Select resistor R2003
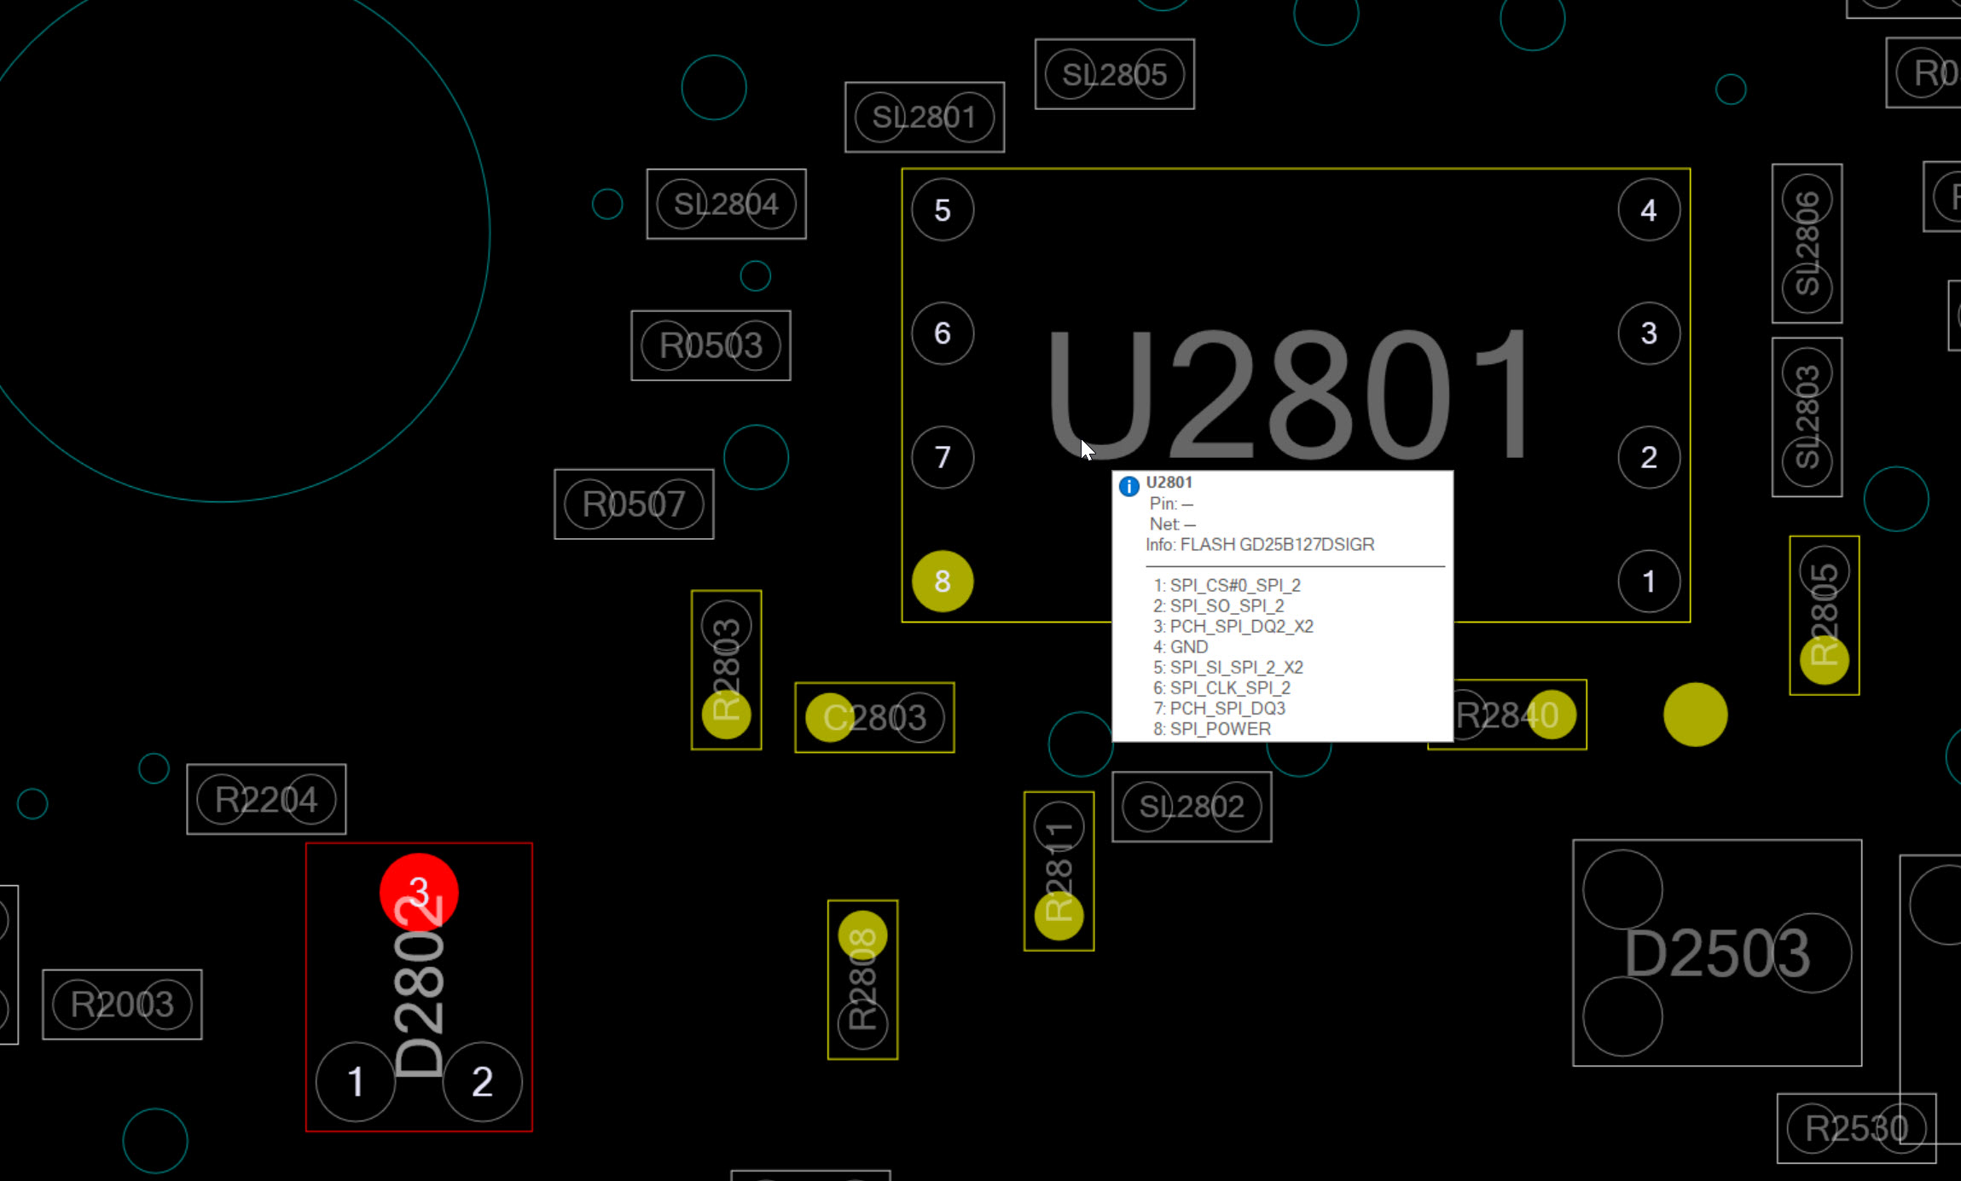The width and height of the screenshot is (1961, 1181). tap(122, 1004)
